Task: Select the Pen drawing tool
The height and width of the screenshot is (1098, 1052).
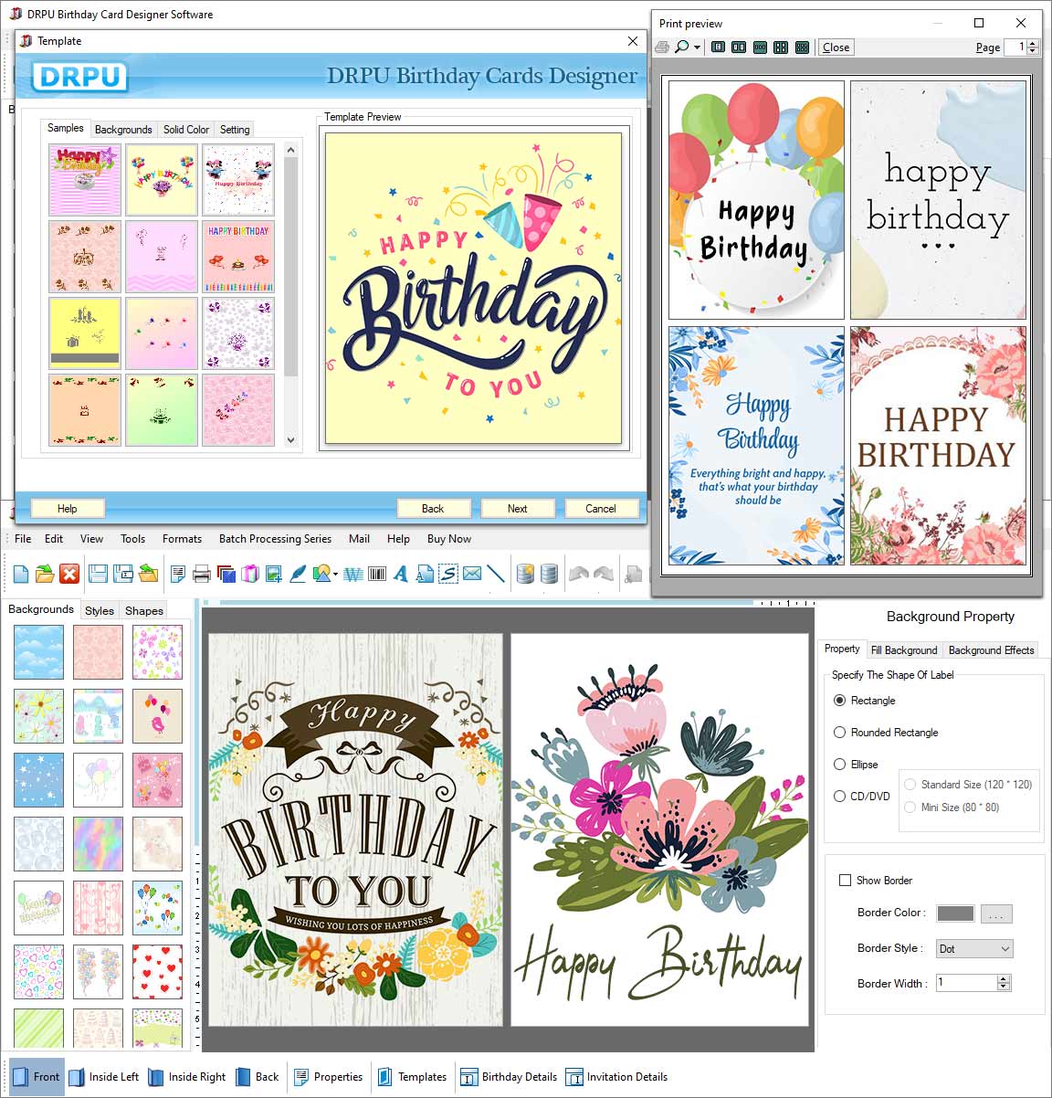Action: tap(297, 573)
